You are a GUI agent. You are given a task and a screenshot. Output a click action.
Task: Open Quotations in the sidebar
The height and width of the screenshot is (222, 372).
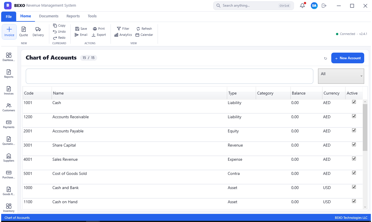tap(9, 141)
